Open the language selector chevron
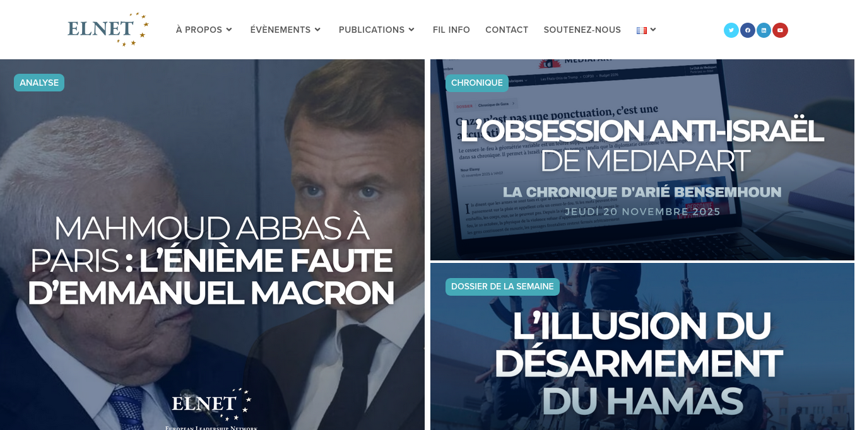 [653, 30]
